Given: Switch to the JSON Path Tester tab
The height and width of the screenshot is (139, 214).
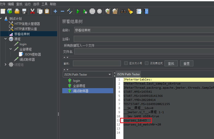Looking at the screenshot, I should 128,74.
